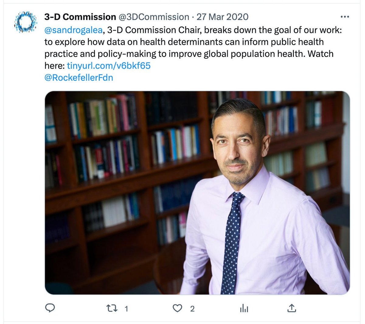
Task: Click the retweet count number 1
Action: (x=126, y=309)
